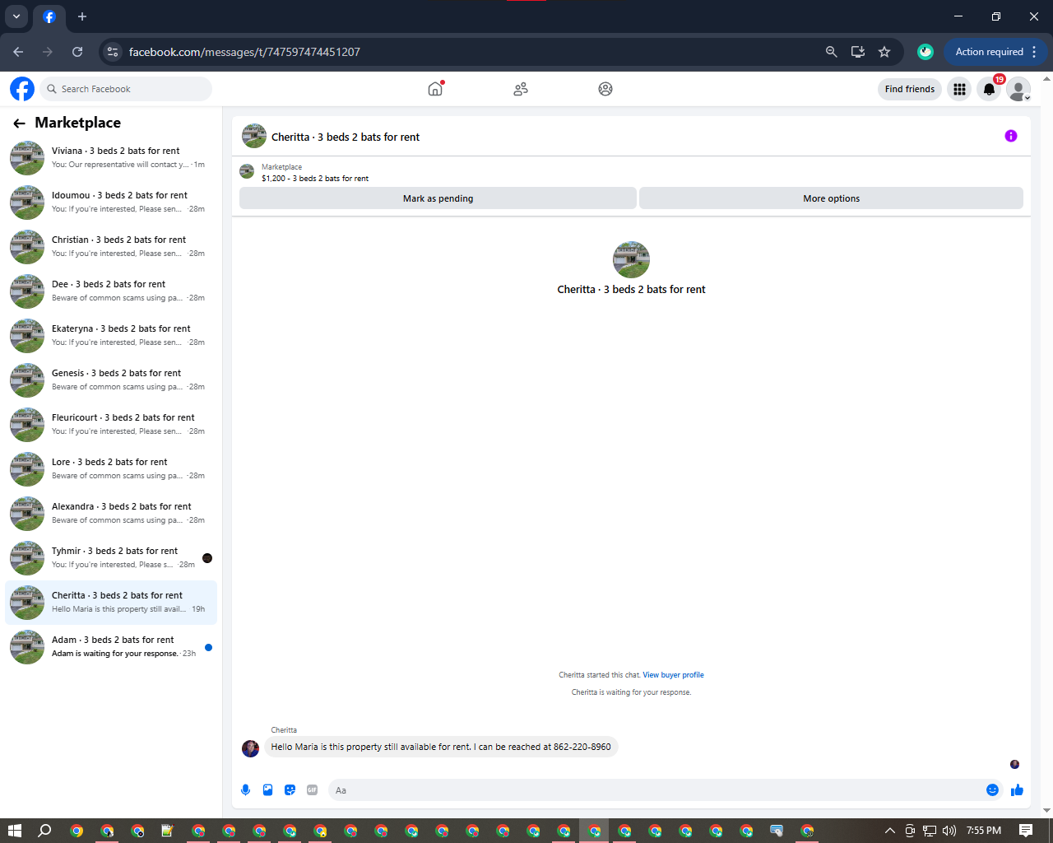Open the Windows notification center icon

[x=1026, y=831]
